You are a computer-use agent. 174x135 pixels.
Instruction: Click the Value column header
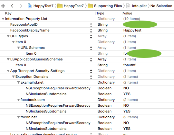(x=128, y=13)
